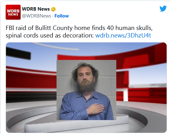
Task: Open the WDRB News red avatar logo
Action: pyautogui.click(x=13, y=12)
